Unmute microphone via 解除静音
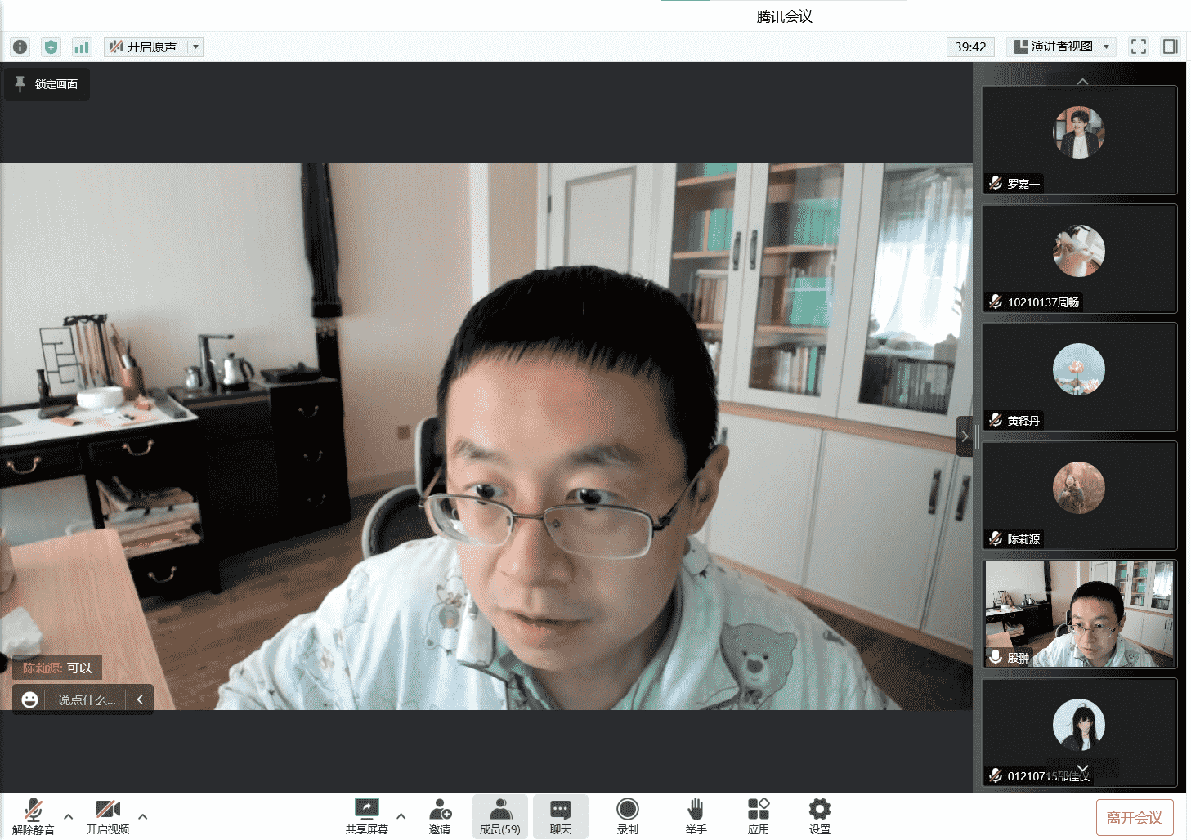The height and width of the screenshot is (840, 1191). coord(34,816)
